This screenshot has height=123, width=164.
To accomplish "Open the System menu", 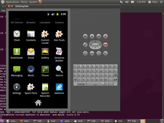I will (x=33, y=2).
